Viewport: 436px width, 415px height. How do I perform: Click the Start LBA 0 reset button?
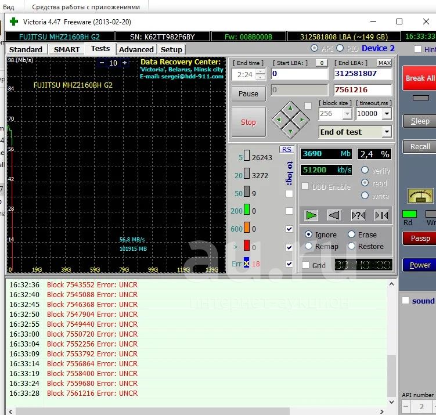coord(322,63)
